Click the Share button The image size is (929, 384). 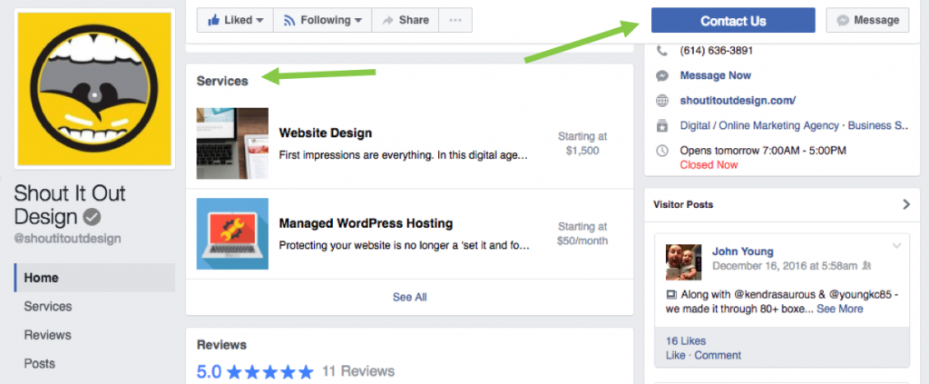[x=406, y=20]
